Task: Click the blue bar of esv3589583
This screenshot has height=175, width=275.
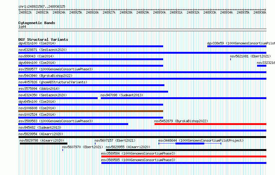Action: [73, 124]
